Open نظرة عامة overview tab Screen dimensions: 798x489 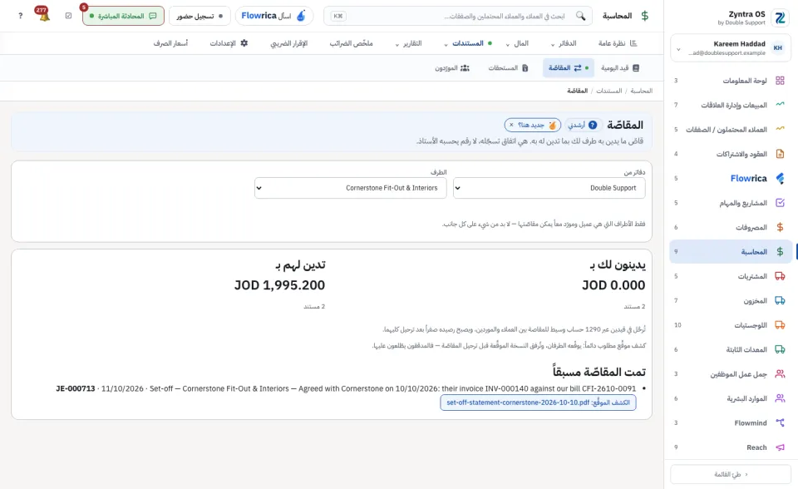tap(618, 44)
